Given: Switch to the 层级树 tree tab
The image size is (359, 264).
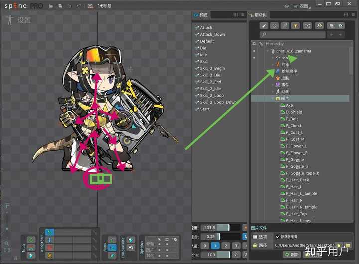Looking at the screenshot, I should (x=258, y=15).
